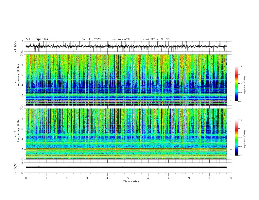Click time axis tick label '7'
Viewport: 259px width, 200px height.
tap(169, 178)
